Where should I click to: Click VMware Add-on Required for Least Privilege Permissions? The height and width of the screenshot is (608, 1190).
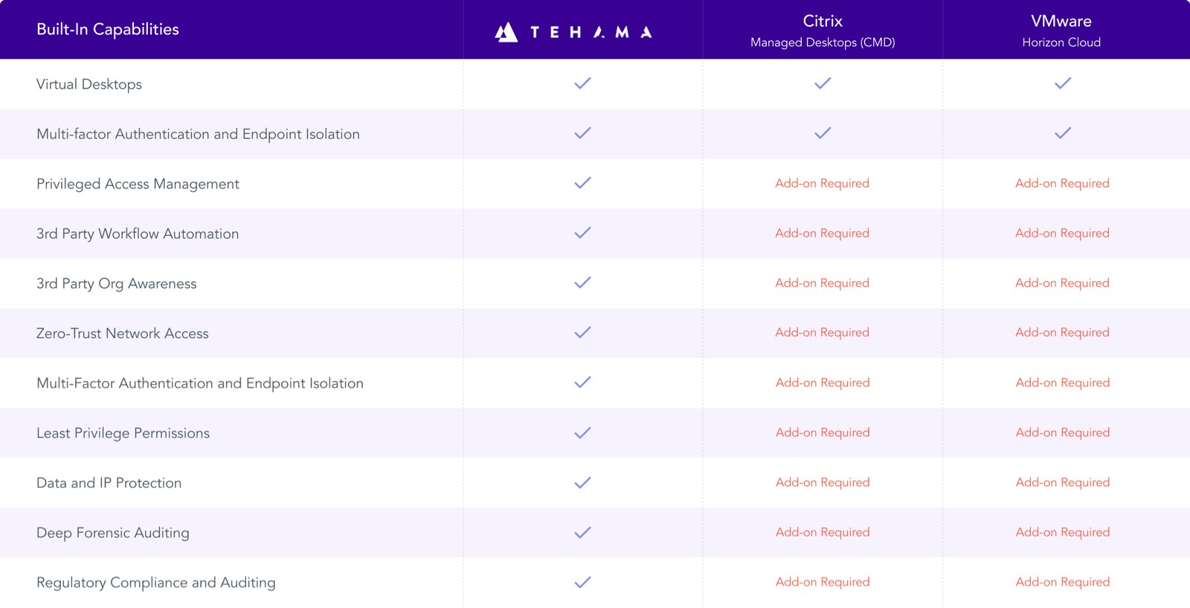pos(1063,432)
